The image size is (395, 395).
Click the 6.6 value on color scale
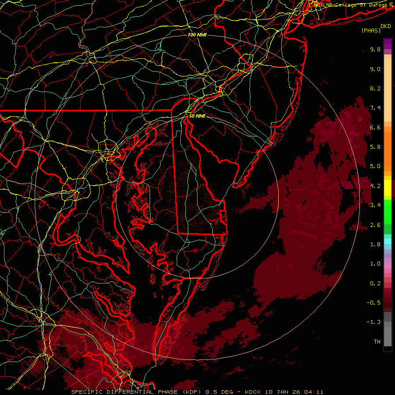(x=375, y=127)
